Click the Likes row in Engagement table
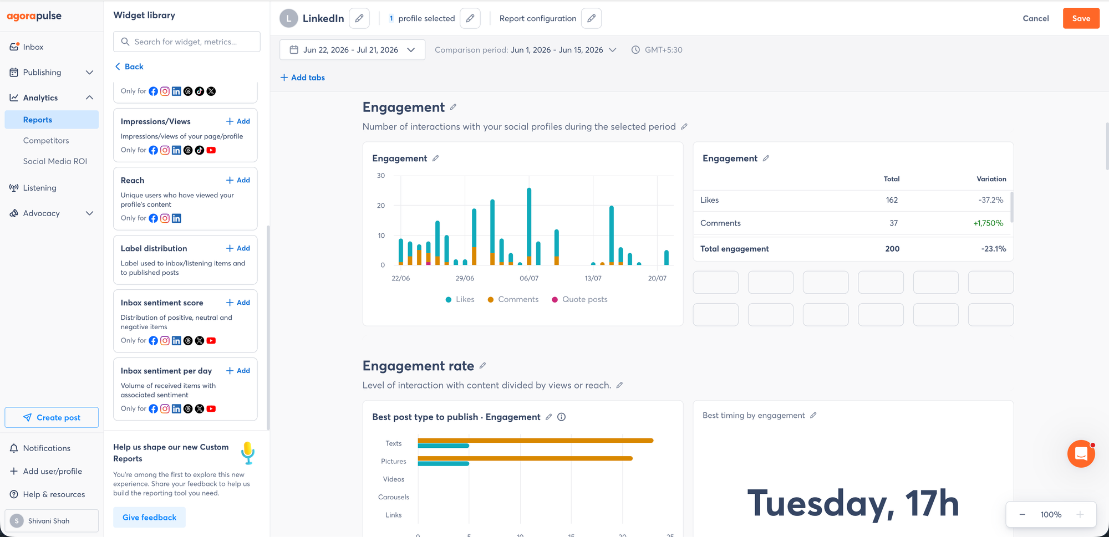 tap(853, 200)
